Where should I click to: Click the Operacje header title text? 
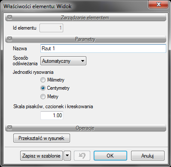pyautogui.click(x=85, y=128)
